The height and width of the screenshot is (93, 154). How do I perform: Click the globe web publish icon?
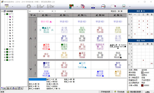(x=103, y=6)
